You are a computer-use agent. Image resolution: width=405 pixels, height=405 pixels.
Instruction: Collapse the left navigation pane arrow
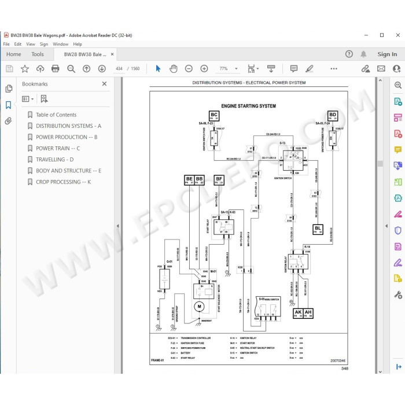pyautogui.click(x=118, y=226)
